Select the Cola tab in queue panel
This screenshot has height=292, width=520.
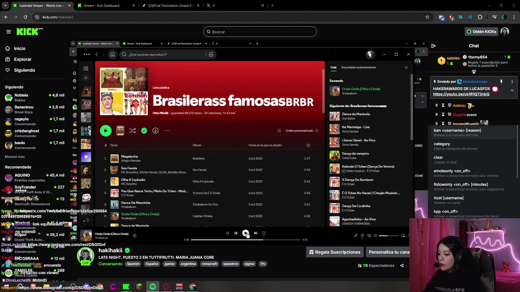333,67
